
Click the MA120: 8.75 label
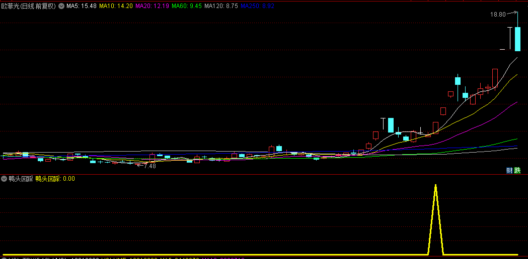(x=221, y=6)
